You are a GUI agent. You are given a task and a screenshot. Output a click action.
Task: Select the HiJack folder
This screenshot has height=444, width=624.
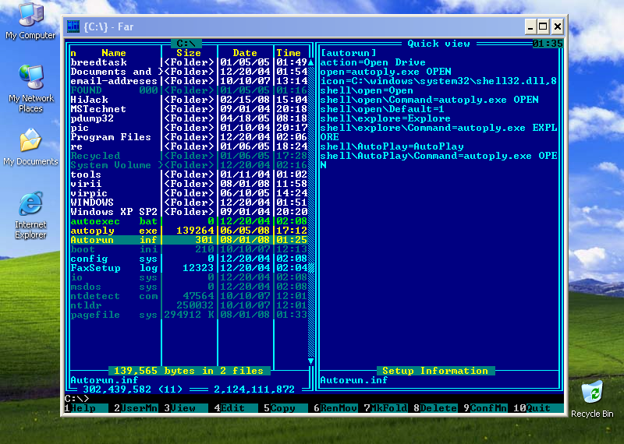189,100
